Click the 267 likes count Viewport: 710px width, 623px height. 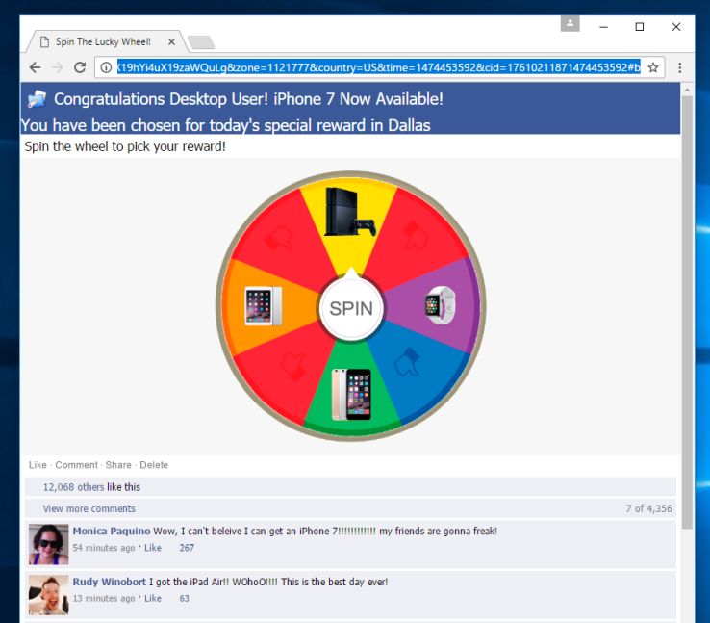click(187, 548)
